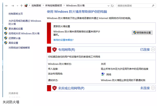The height and width of the screenshot is (107, 158).
Task: Click 使用 Windows 防火墙来帮助保护你的电脑 title
Action: tap(77, 12)
